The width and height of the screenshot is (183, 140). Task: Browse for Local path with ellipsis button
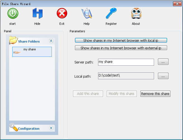(x=163, y=76)
